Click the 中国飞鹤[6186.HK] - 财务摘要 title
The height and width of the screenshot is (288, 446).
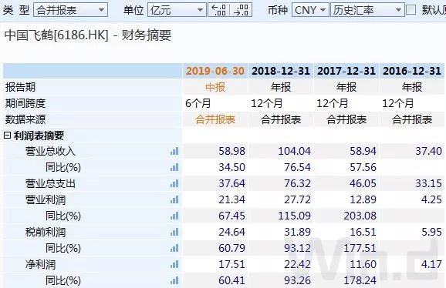(88, 35)
